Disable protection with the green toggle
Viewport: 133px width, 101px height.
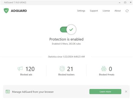(x=68, y=29)
